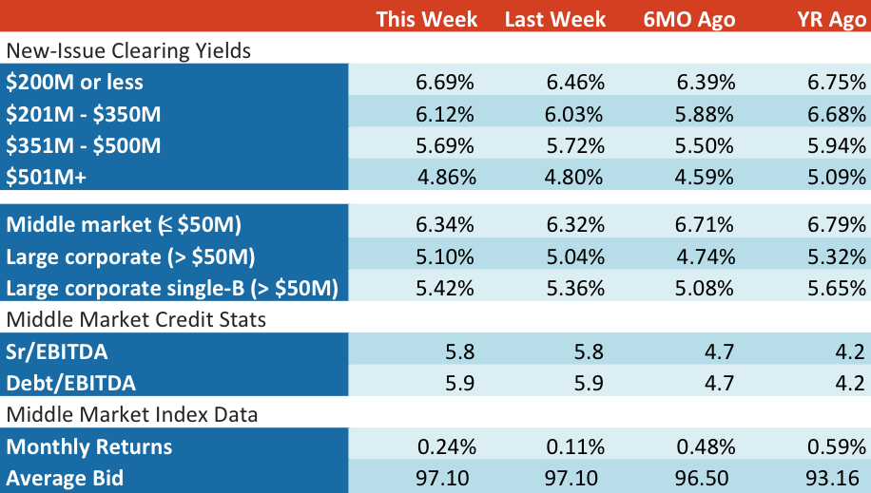This screenshot has height=493, width=871.
Task: Select the Middle Market Index Data heading
Action: 131,415
